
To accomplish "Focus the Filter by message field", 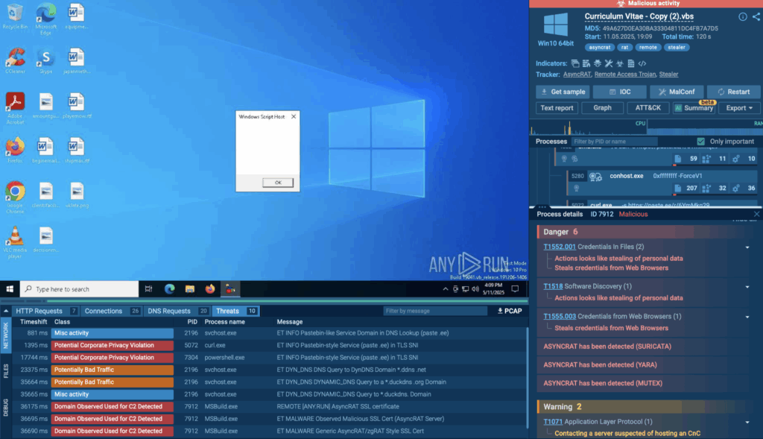I will point(434,311).
